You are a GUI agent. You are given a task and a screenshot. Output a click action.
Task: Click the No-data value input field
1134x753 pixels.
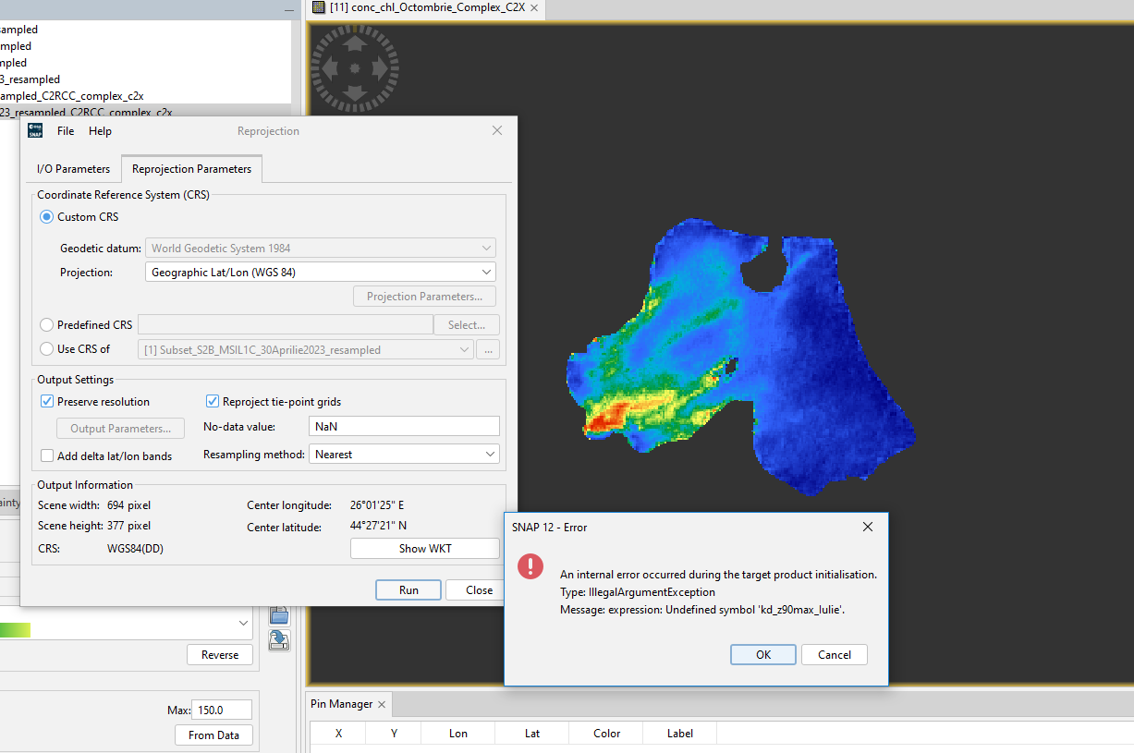403,427
